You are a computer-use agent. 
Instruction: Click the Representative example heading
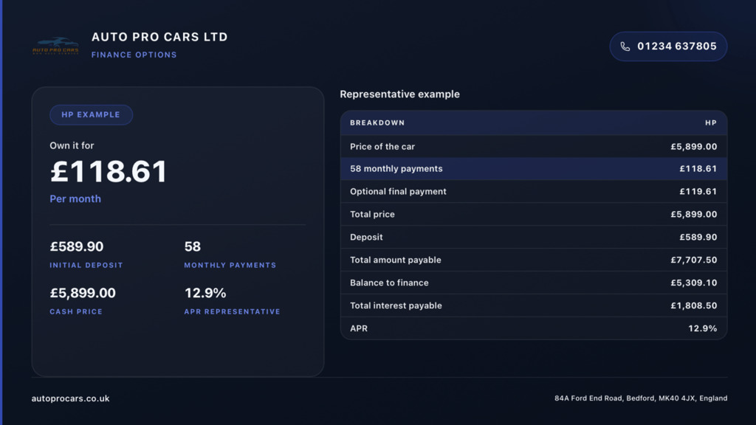[x=399, y=94]
